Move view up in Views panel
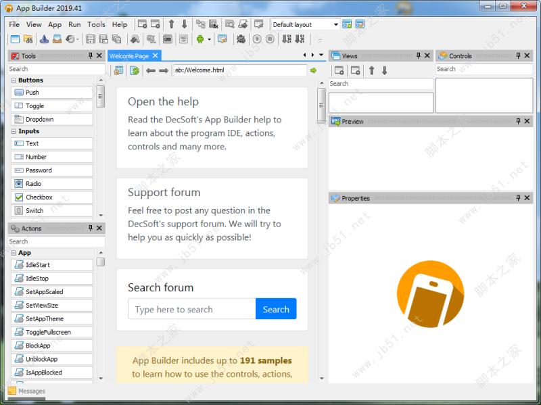 (x=371, y=70)
